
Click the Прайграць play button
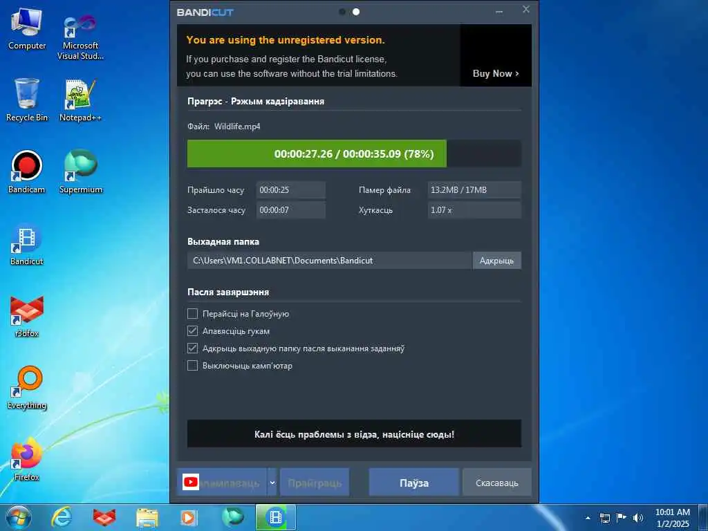pyautogui.click(x=315, y=482)
